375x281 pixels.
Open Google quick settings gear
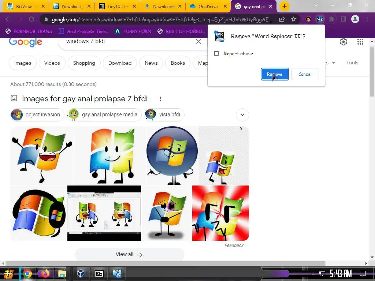pos(344,42)
